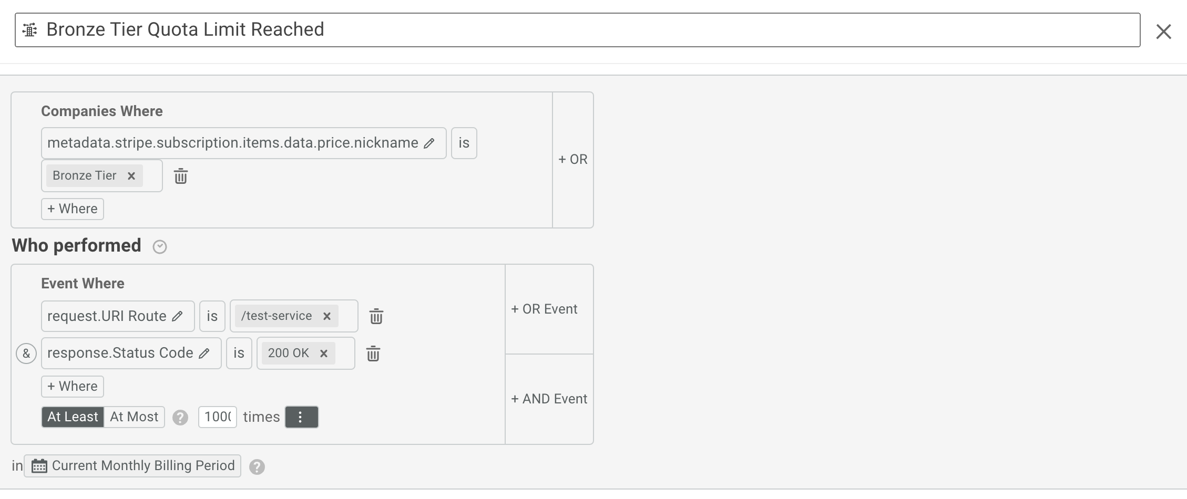Edit the response.Status Code field
This screenshot has height=499, width=1187.
tap(204, 354)
